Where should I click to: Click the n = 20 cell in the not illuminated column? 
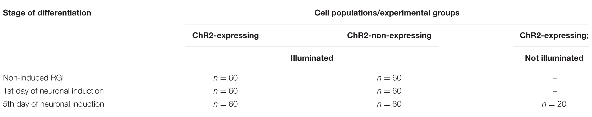click(554, 104)
